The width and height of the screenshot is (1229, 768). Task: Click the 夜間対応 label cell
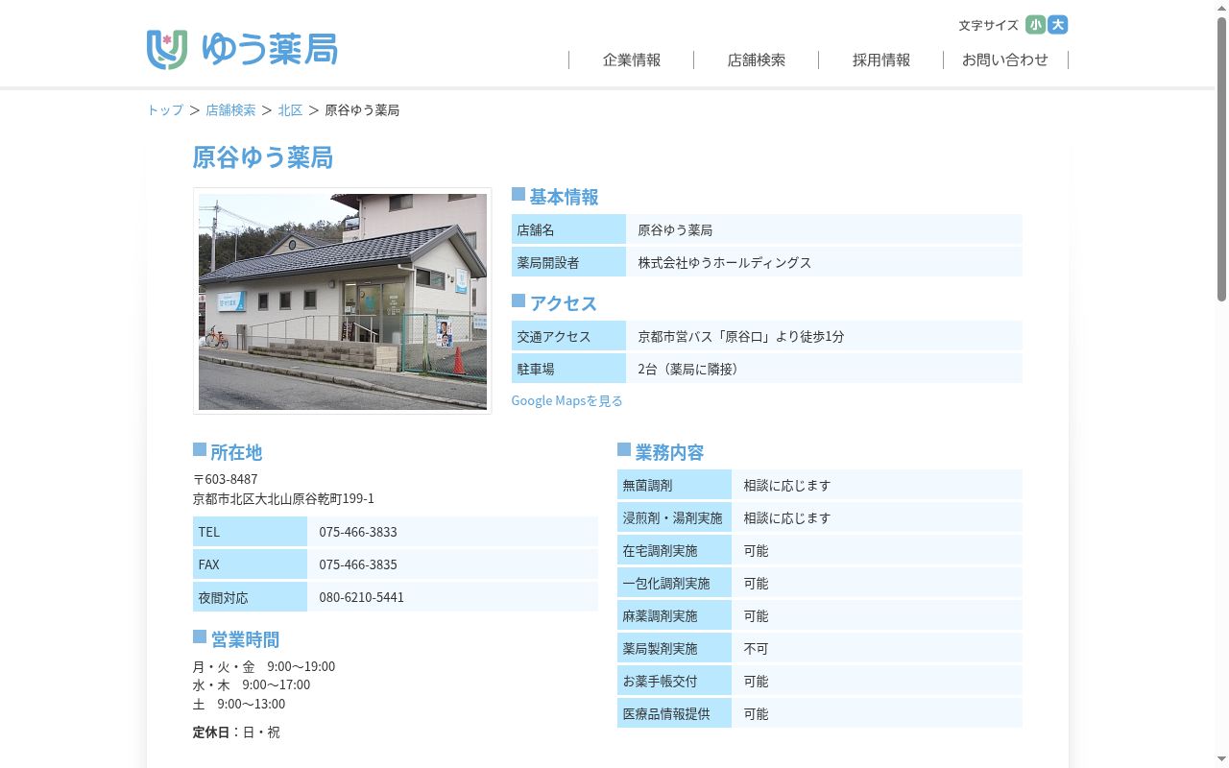pyautogui.click(x=250, y=597)
